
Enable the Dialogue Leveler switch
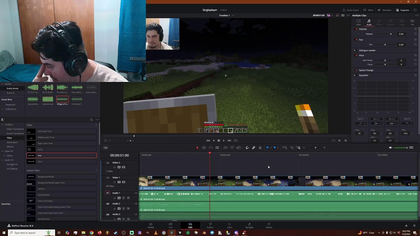(x=355, y=50)
